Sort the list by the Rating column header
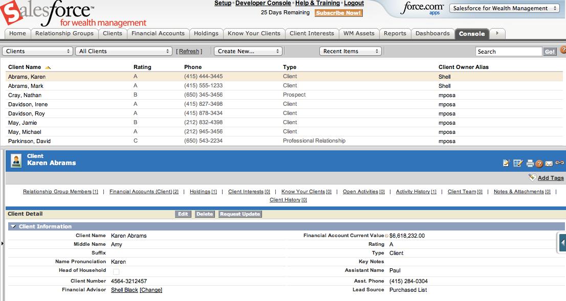This screenshot has width=566, height=301. pos(142,67)
